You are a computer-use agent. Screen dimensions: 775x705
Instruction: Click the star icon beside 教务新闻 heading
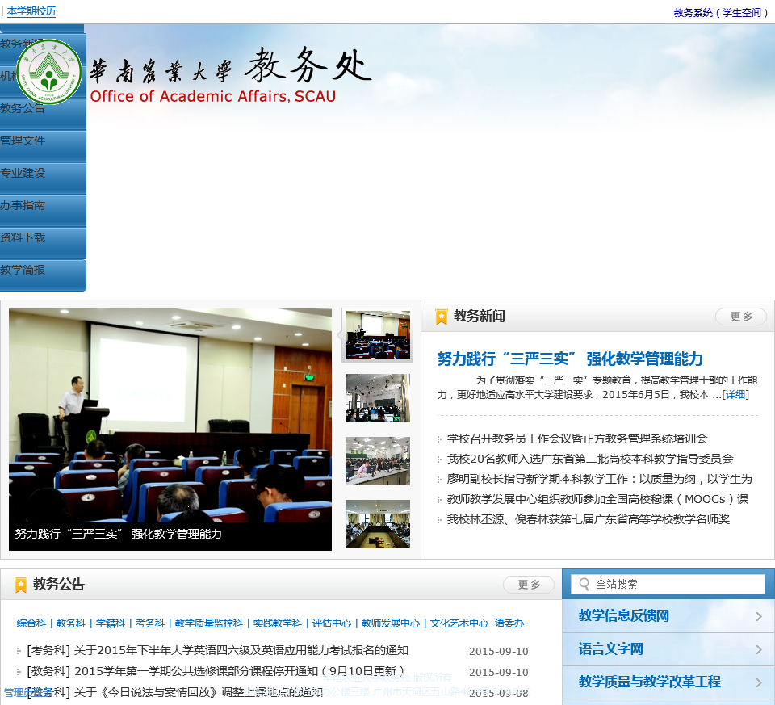point(441,317)
